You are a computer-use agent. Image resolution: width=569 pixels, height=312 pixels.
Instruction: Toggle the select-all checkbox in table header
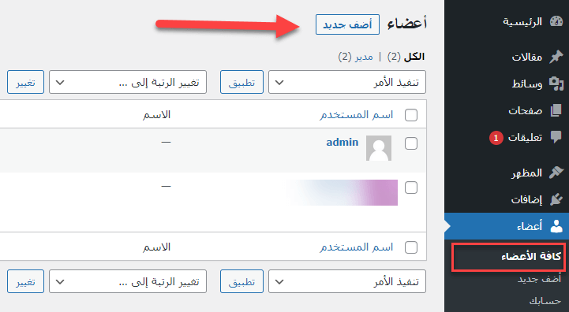411,115
